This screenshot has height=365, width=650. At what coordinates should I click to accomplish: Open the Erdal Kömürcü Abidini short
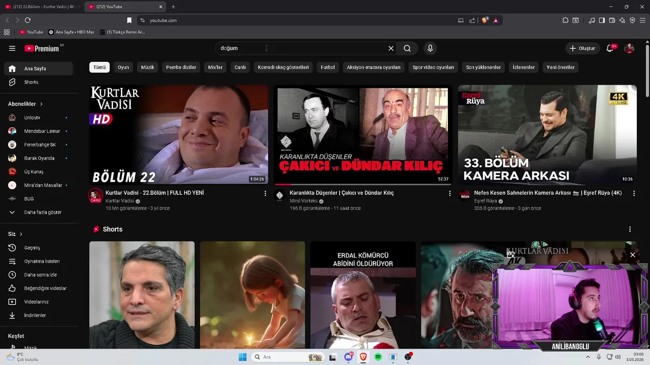tap(363, 295)
